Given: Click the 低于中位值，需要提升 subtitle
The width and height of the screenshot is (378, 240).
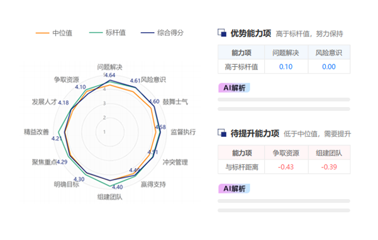Looking at the screenshot, I should (x=317, y=134).
